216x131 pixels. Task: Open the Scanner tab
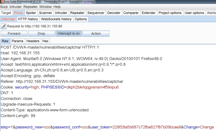[x=45, y=13]
